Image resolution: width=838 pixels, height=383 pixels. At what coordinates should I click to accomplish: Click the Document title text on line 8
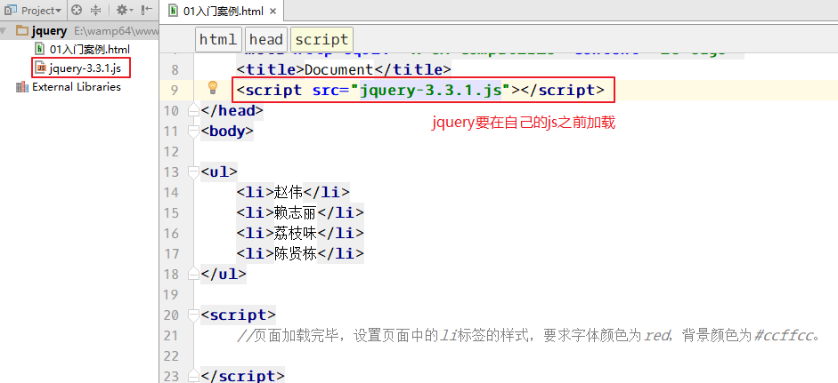338,70
